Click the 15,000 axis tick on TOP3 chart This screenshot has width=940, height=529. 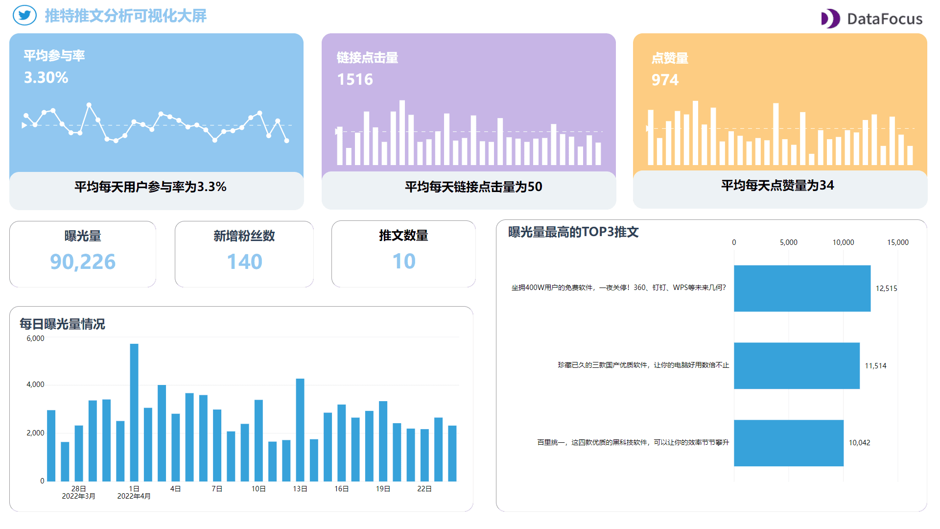pos(898,242)
